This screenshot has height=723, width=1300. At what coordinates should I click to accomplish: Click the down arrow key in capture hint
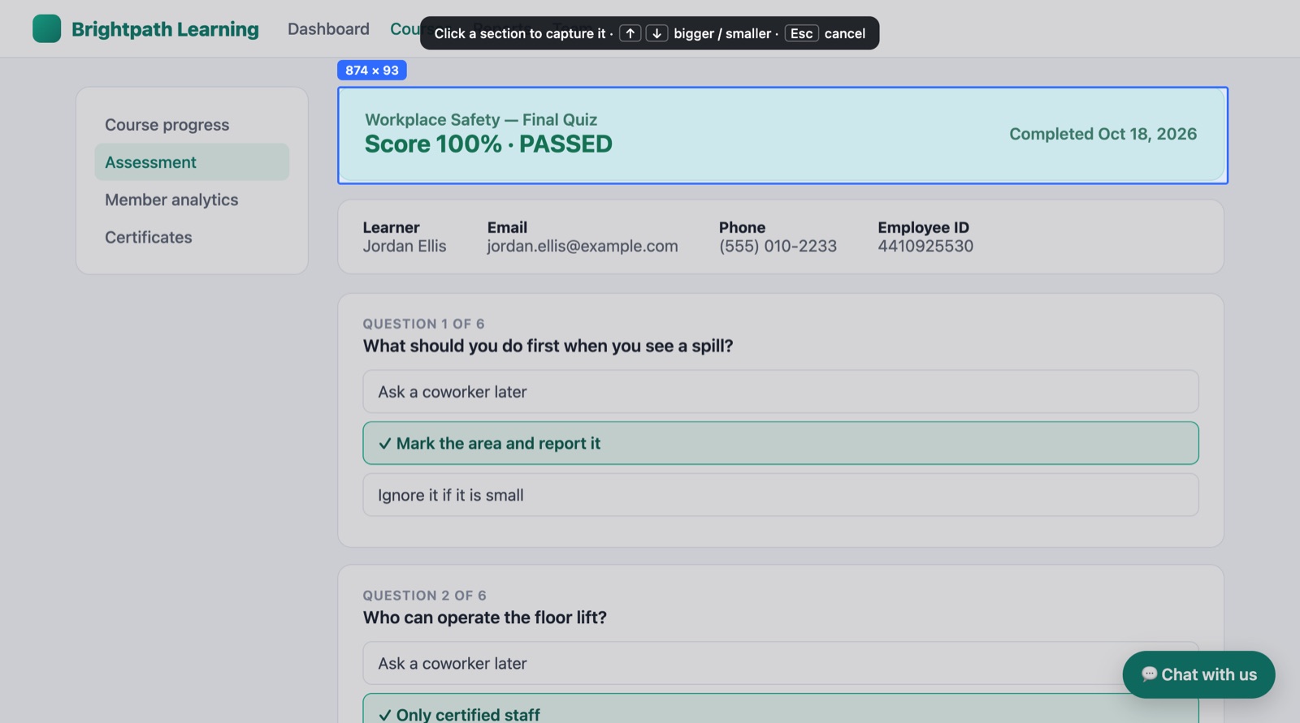click(656, 33)
